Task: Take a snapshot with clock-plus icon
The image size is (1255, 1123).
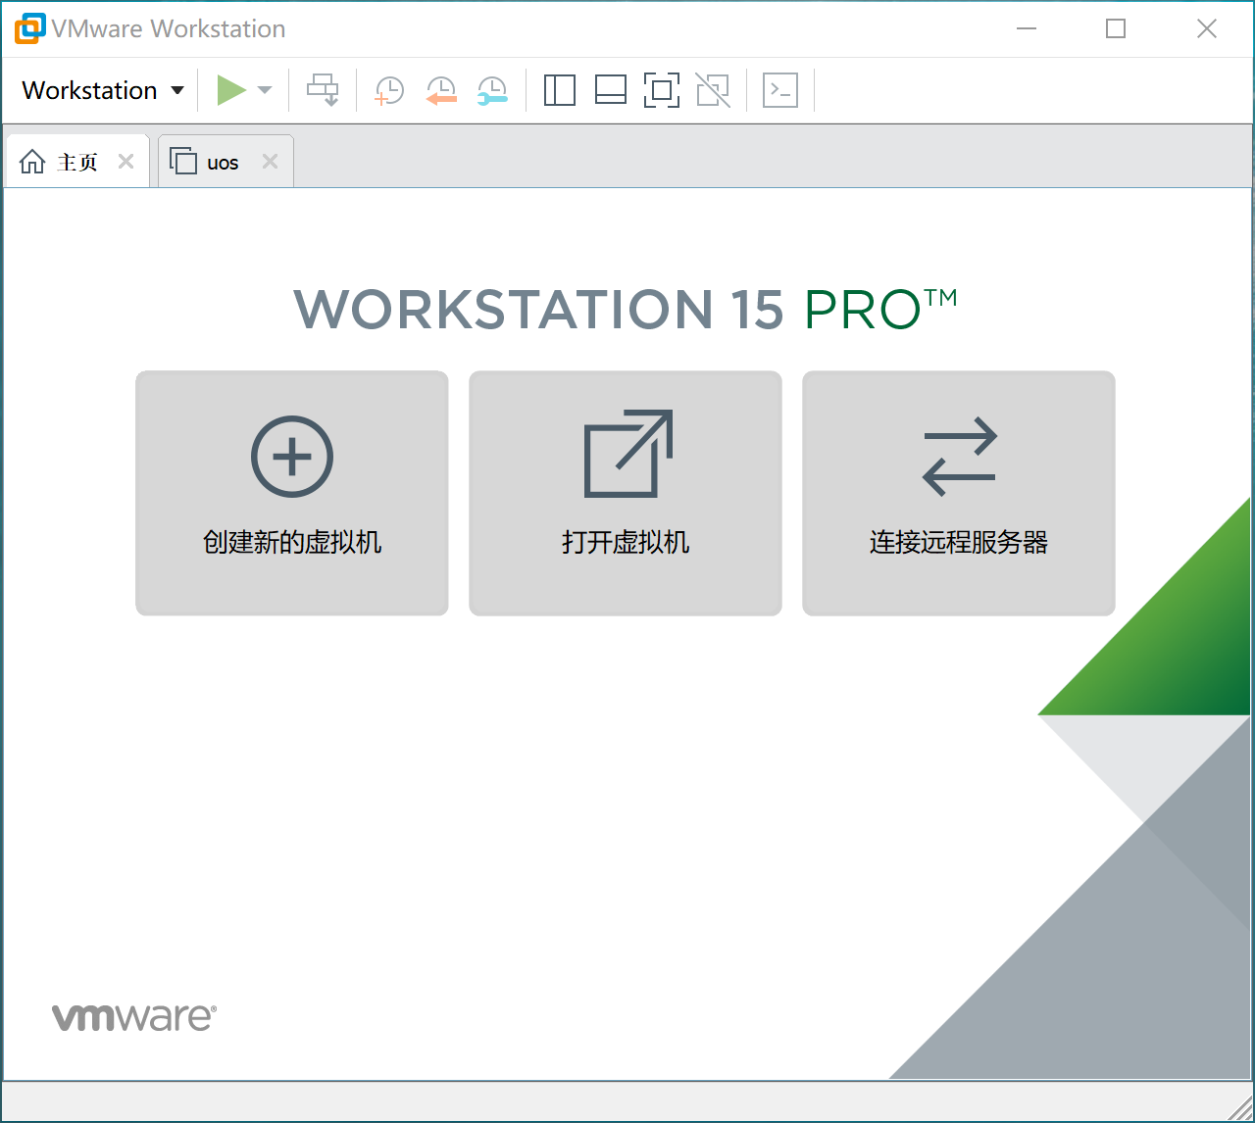Action: 389,90
